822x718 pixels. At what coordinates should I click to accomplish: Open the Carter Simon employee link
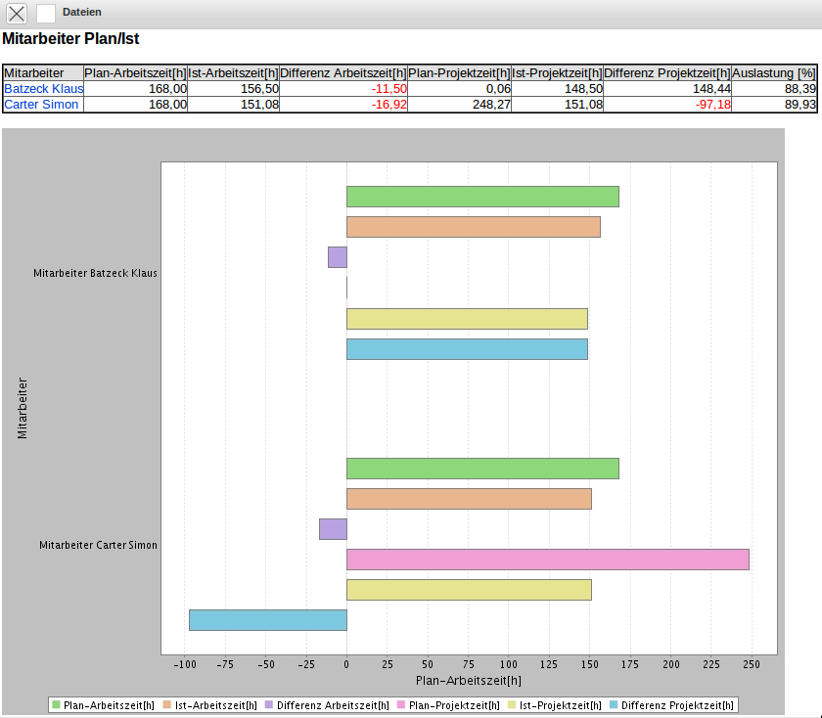[42, 105]
